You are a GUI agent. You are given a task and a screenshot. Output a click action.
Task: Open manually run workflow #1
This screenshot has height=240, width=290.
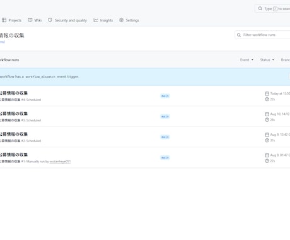(x=14, y=155)
